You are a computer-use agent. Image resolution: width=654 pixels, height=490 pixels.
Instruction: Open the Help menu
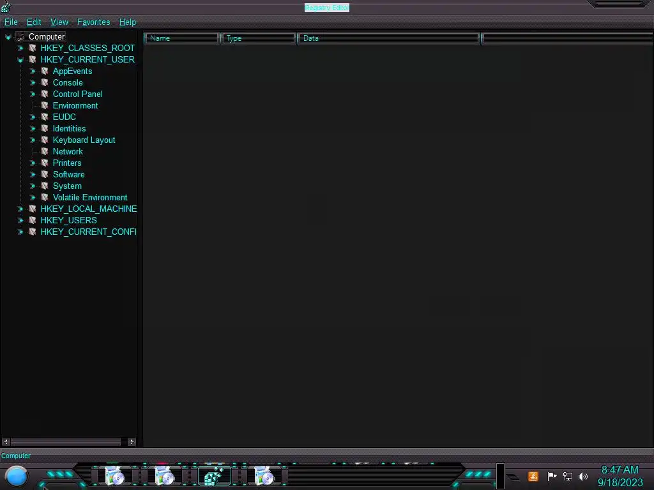128,22
